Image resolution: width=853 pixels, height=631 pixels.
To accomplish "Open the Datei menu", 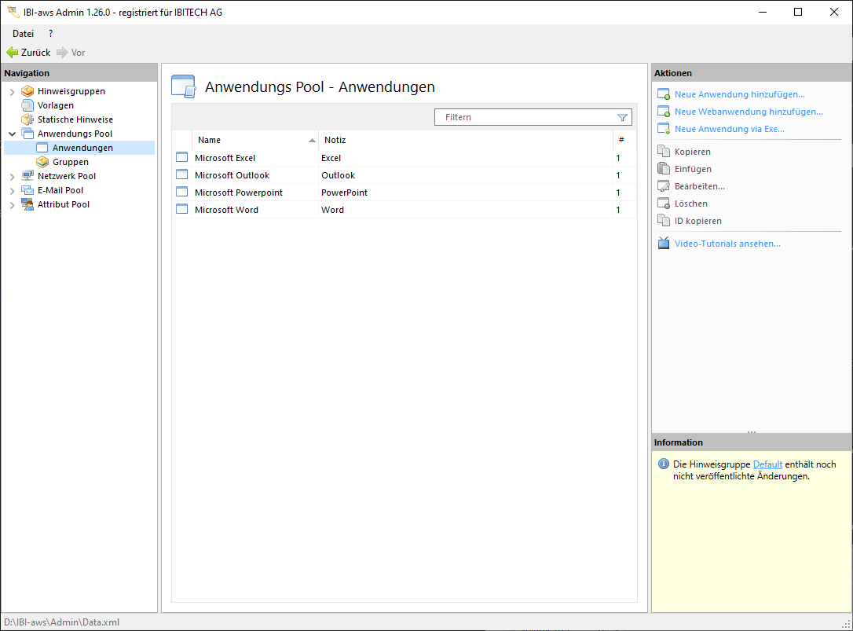I will [23, 34].
